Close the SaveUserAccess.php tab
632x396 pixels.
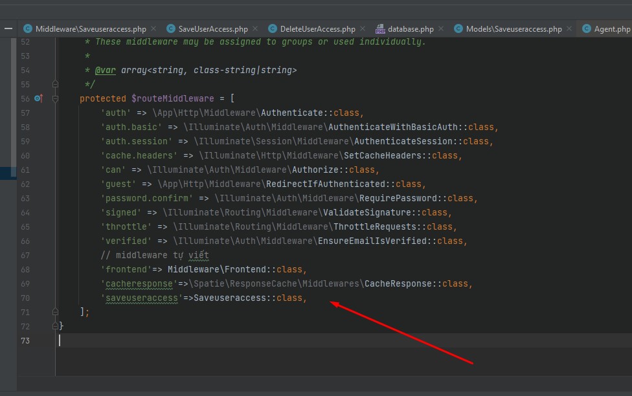click(255, 28)
